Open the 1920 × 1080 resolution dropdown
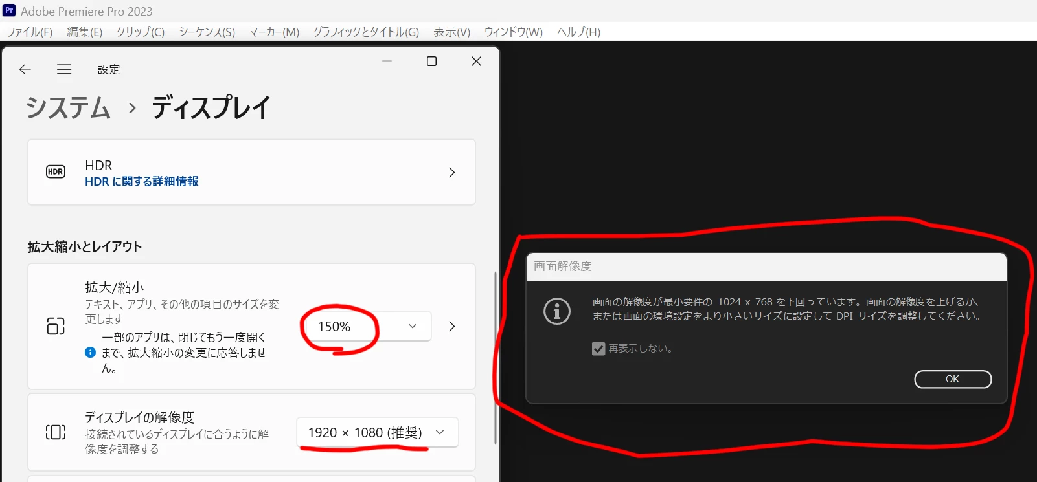 coord(378,432)
